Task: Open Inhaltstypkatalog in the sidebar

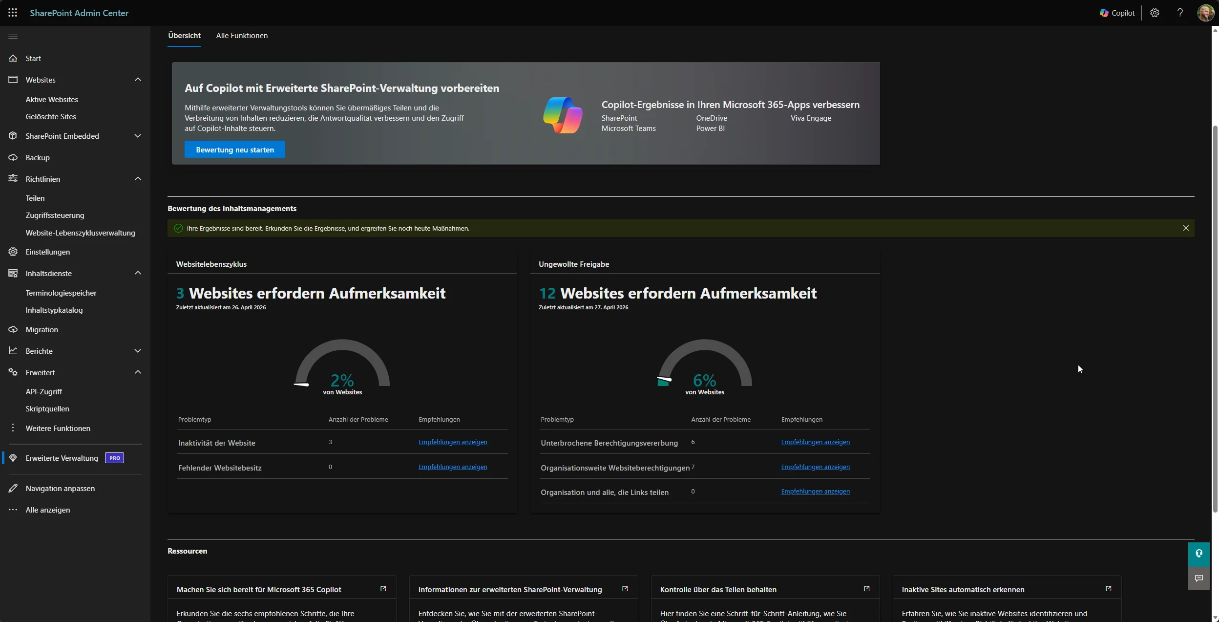Action: pos(54,310)
